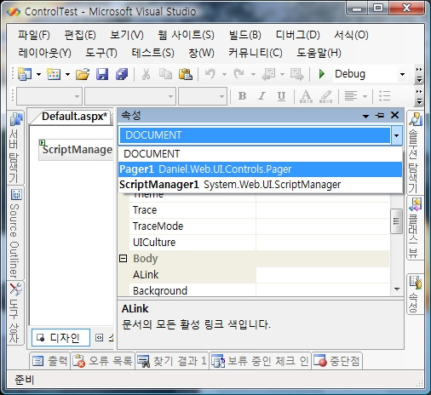
Task: Select ScriptManager1 System.Web.UI.ScriptManager from list
Action: tap(260, 185)
